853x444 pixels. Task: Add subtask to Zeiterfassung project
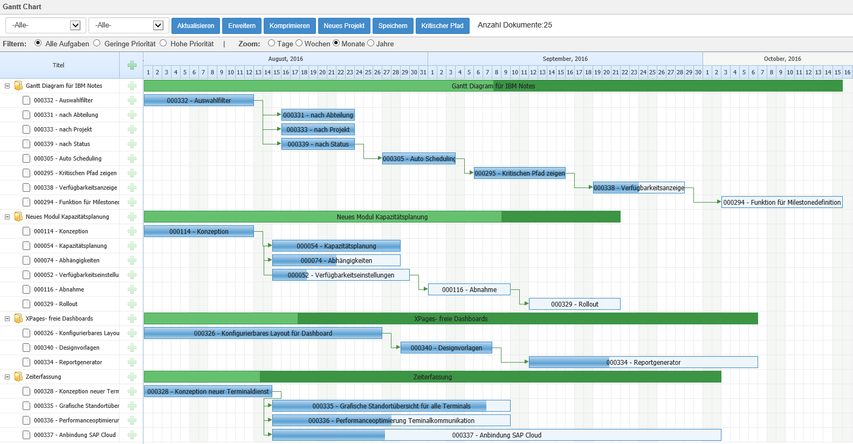tap(132, 377)
